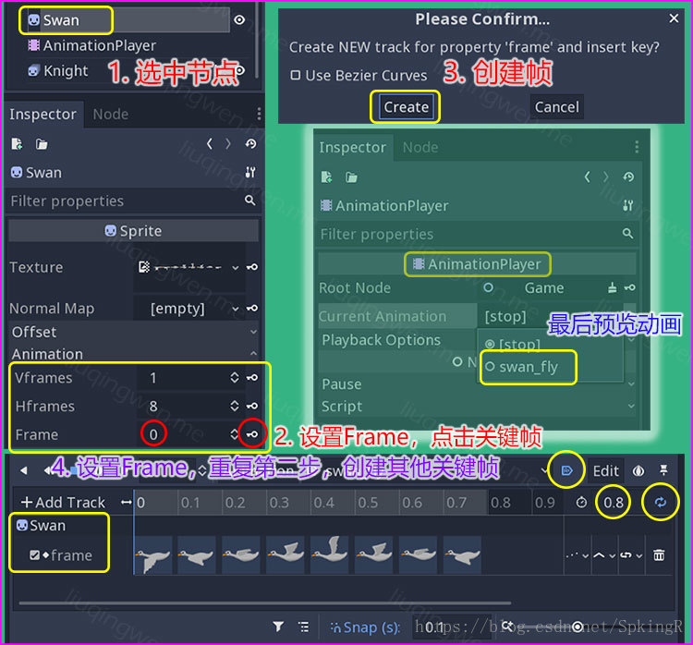Click search icon in AnimationPlayer Filter properties
The height and width of the screenshot is (645, 693).
[x=627, y=234]
